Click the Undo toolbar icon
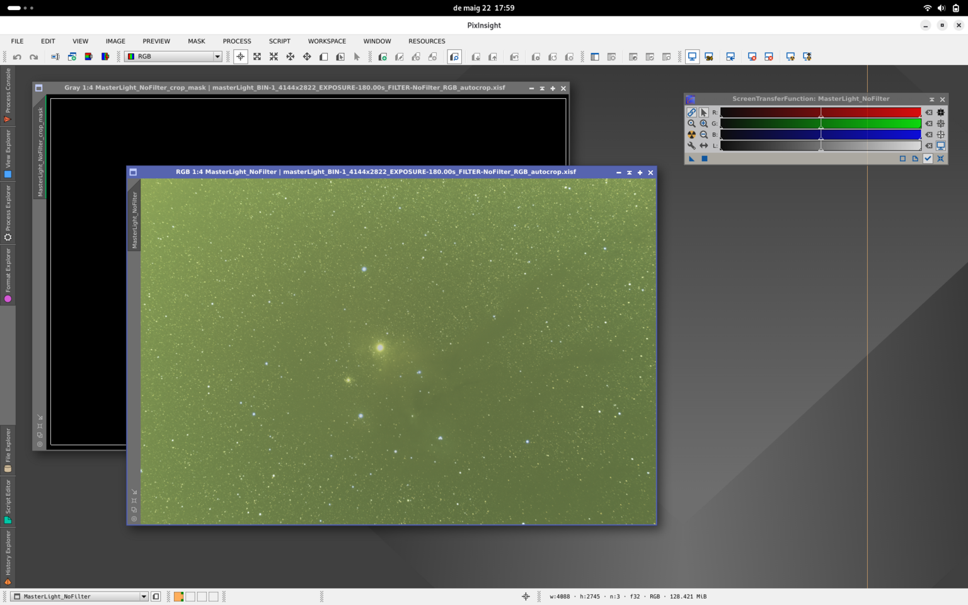 point(17,57)
